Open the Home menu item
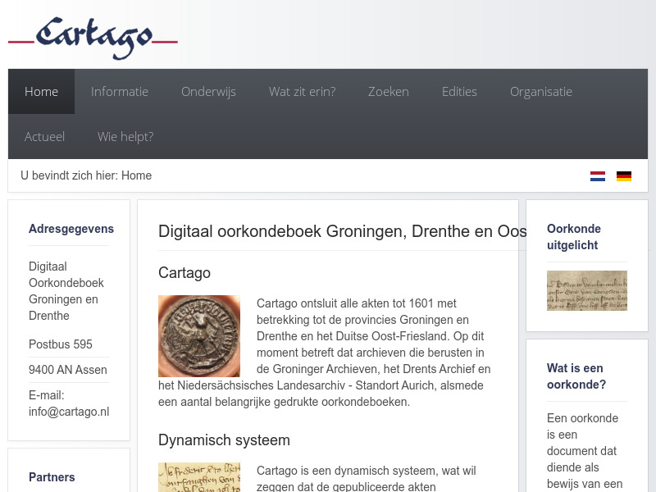This screenshot has height=492, width=656. [41, 91]
